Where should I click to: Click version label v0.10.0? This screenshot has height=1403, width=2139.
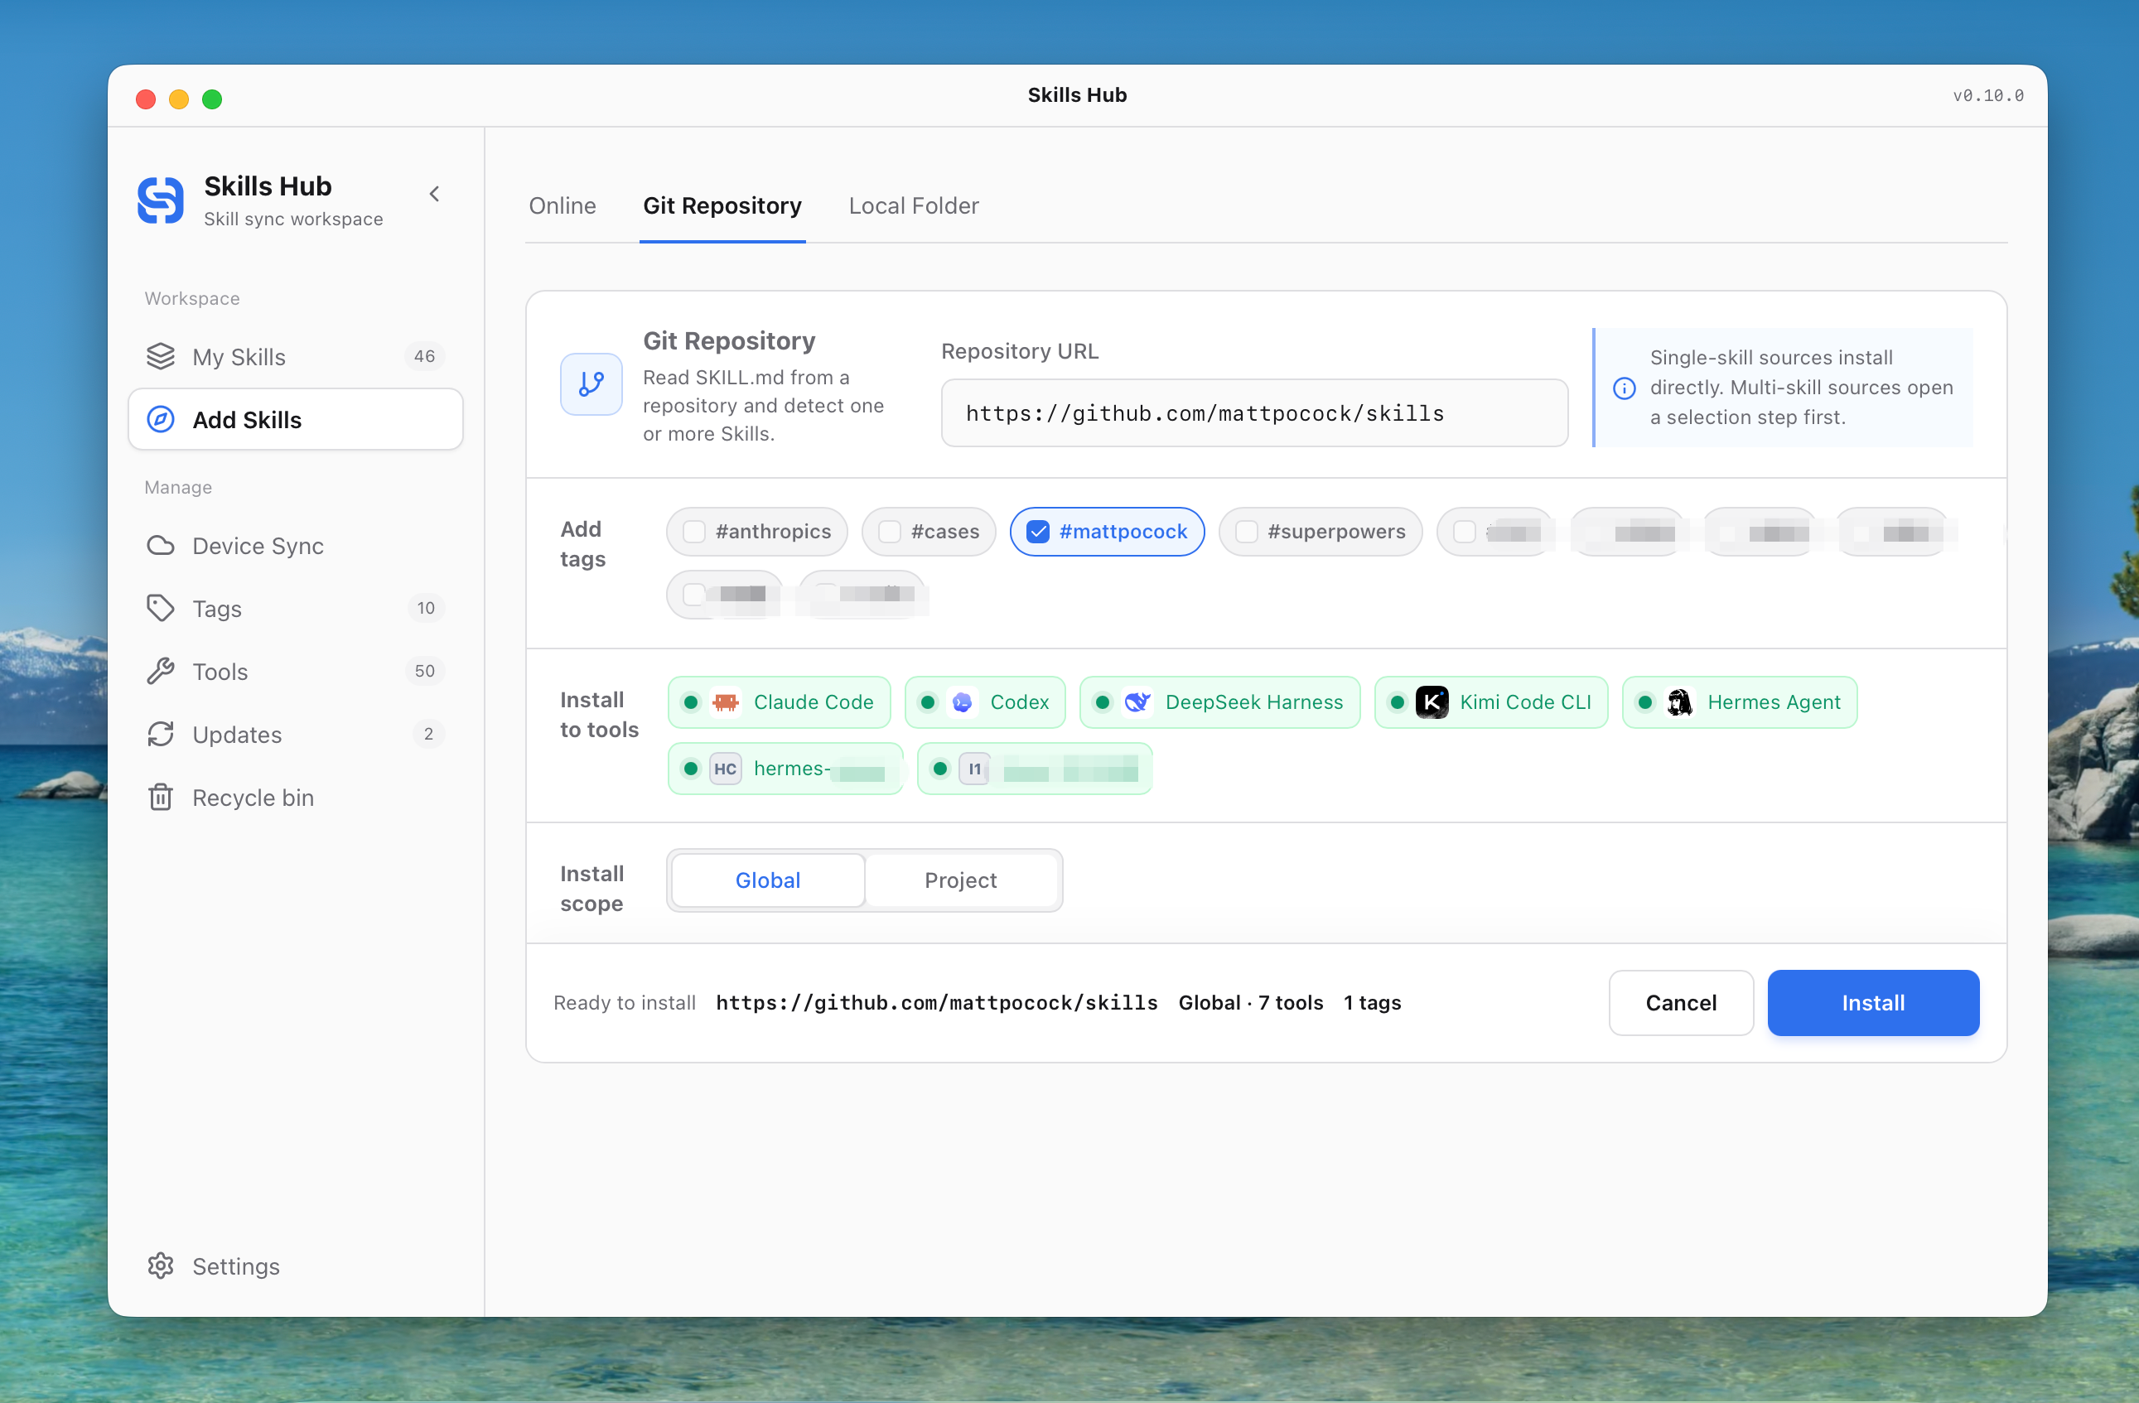(1988, 95)
